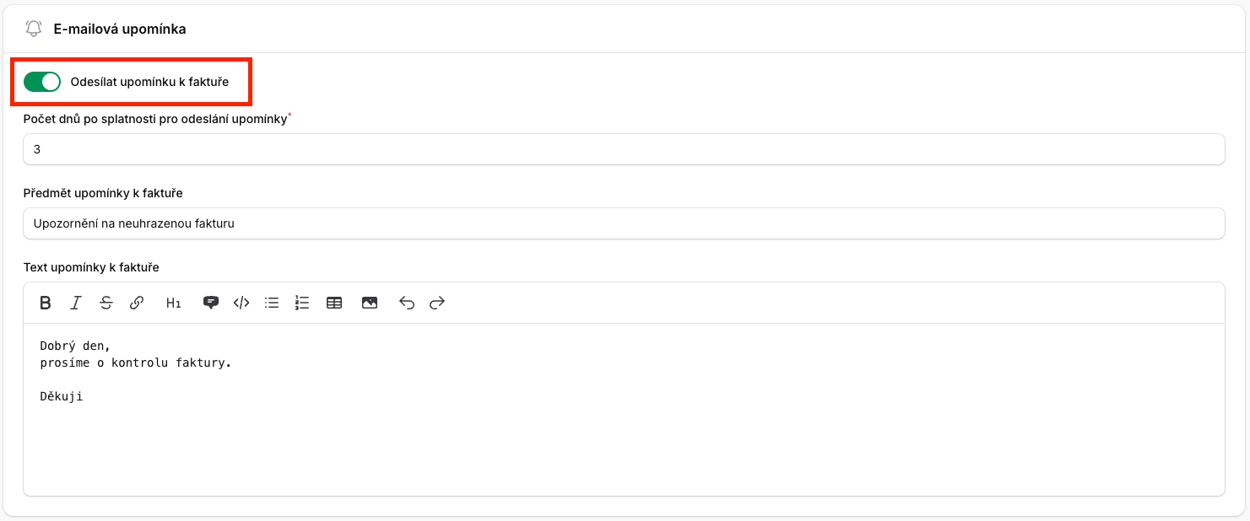The height and width of the screenshot is (521, 1250).
Task: Undo the last edit
Action: 407,303
